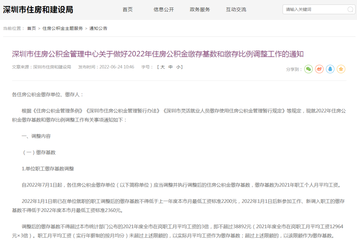Share article to QQ
357x246 pixels.
click(x=330, y=69)
